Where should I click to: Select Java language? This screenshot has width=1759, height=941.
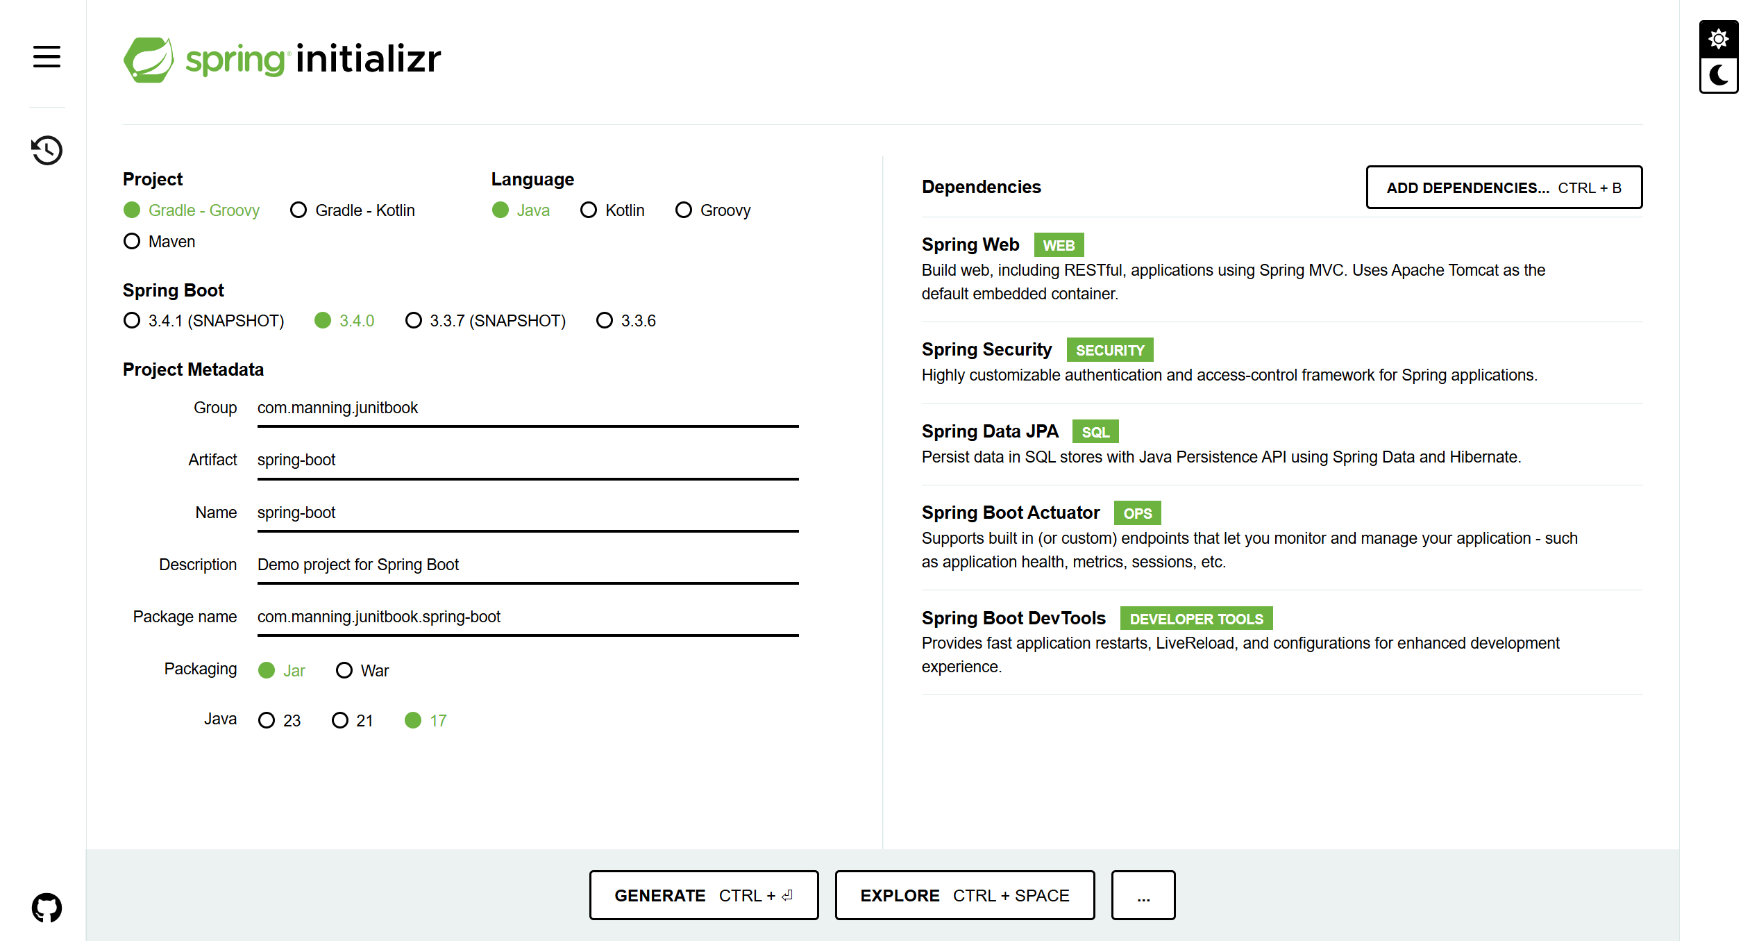[521, 210]
